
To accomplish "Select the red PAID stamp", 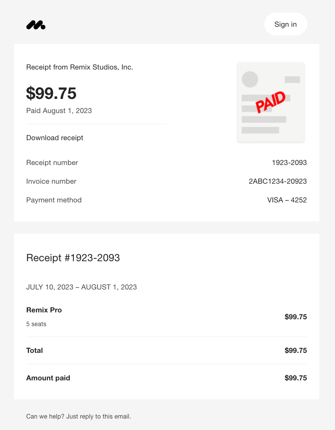I will pyautogui.click(x=271, y=102).
